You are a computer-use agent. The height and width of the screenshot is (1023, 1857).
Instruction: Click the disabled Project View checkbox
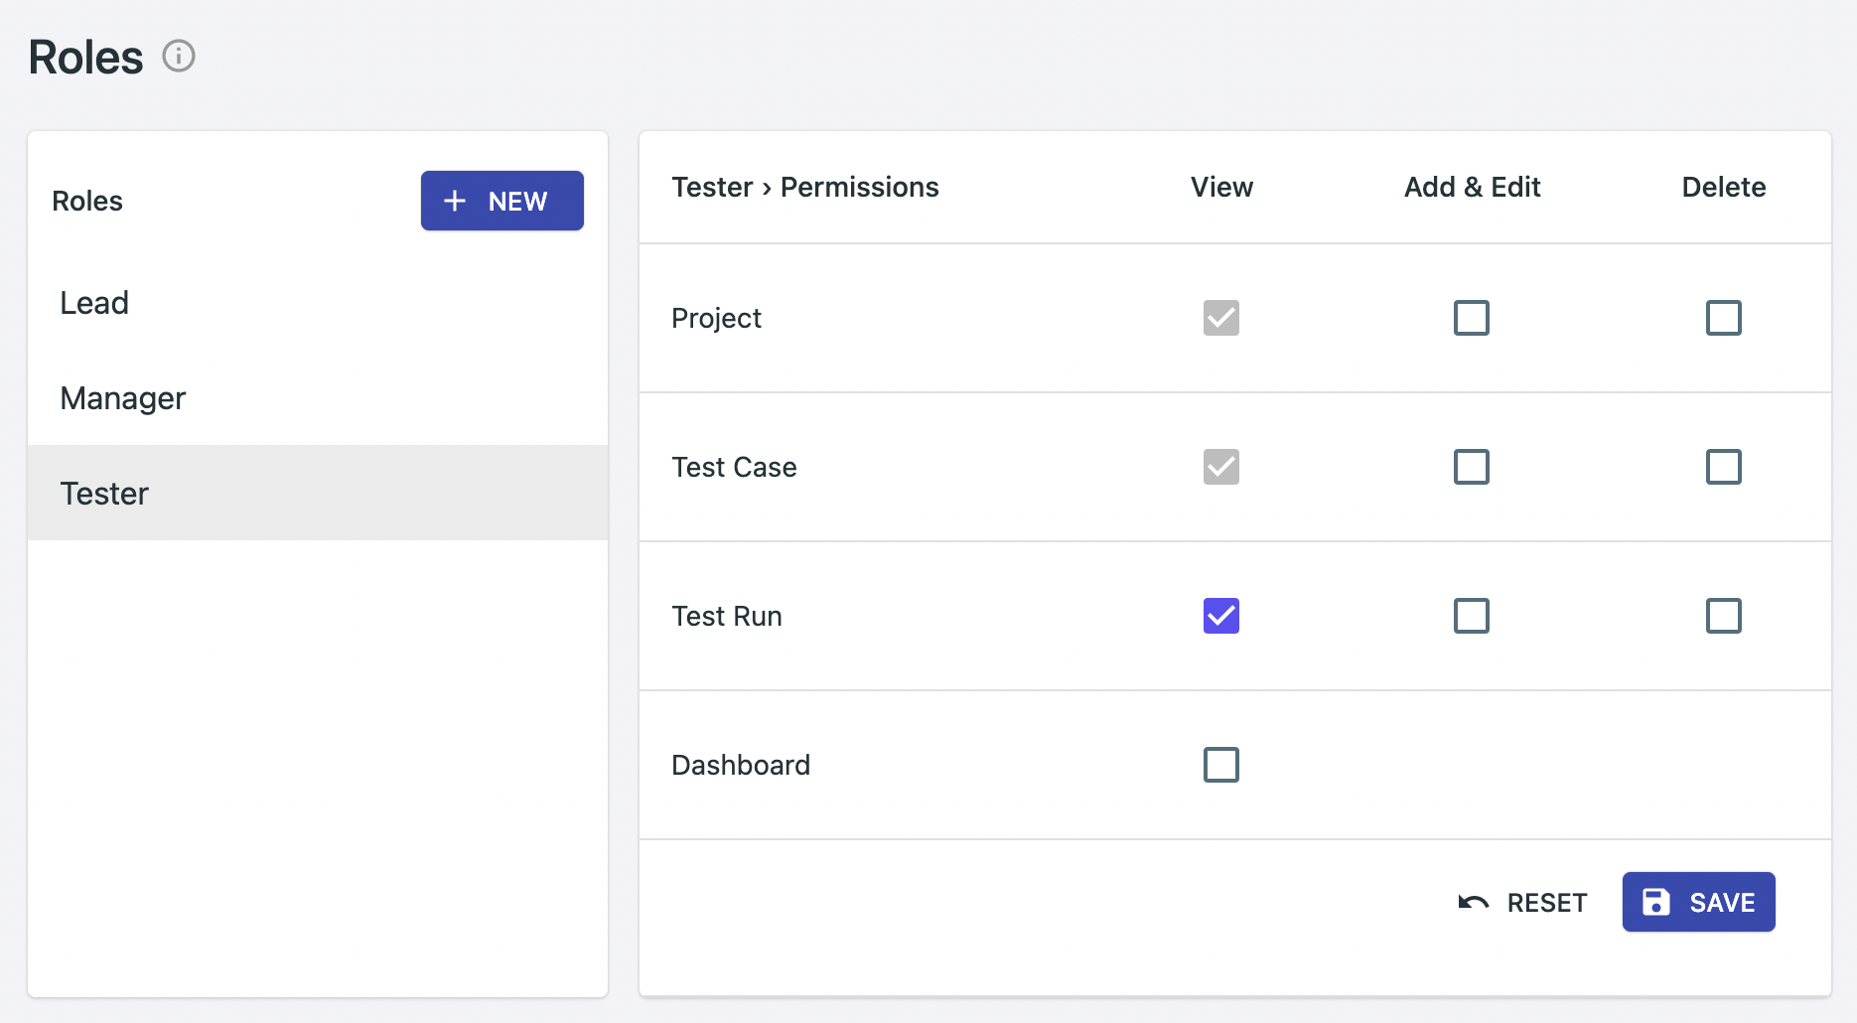pos(1220,318)
